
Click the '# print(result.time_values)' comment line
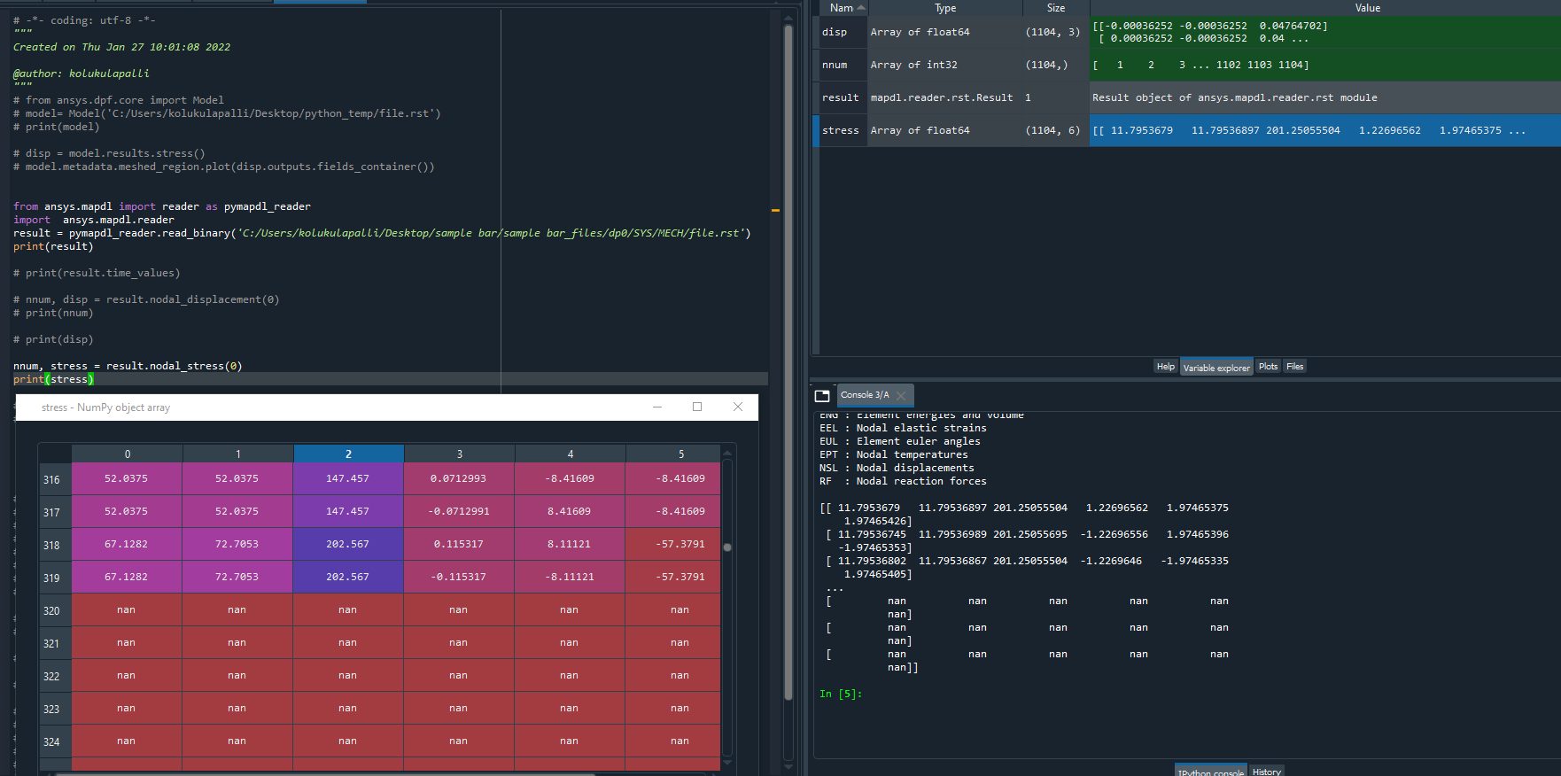point(97,273)
